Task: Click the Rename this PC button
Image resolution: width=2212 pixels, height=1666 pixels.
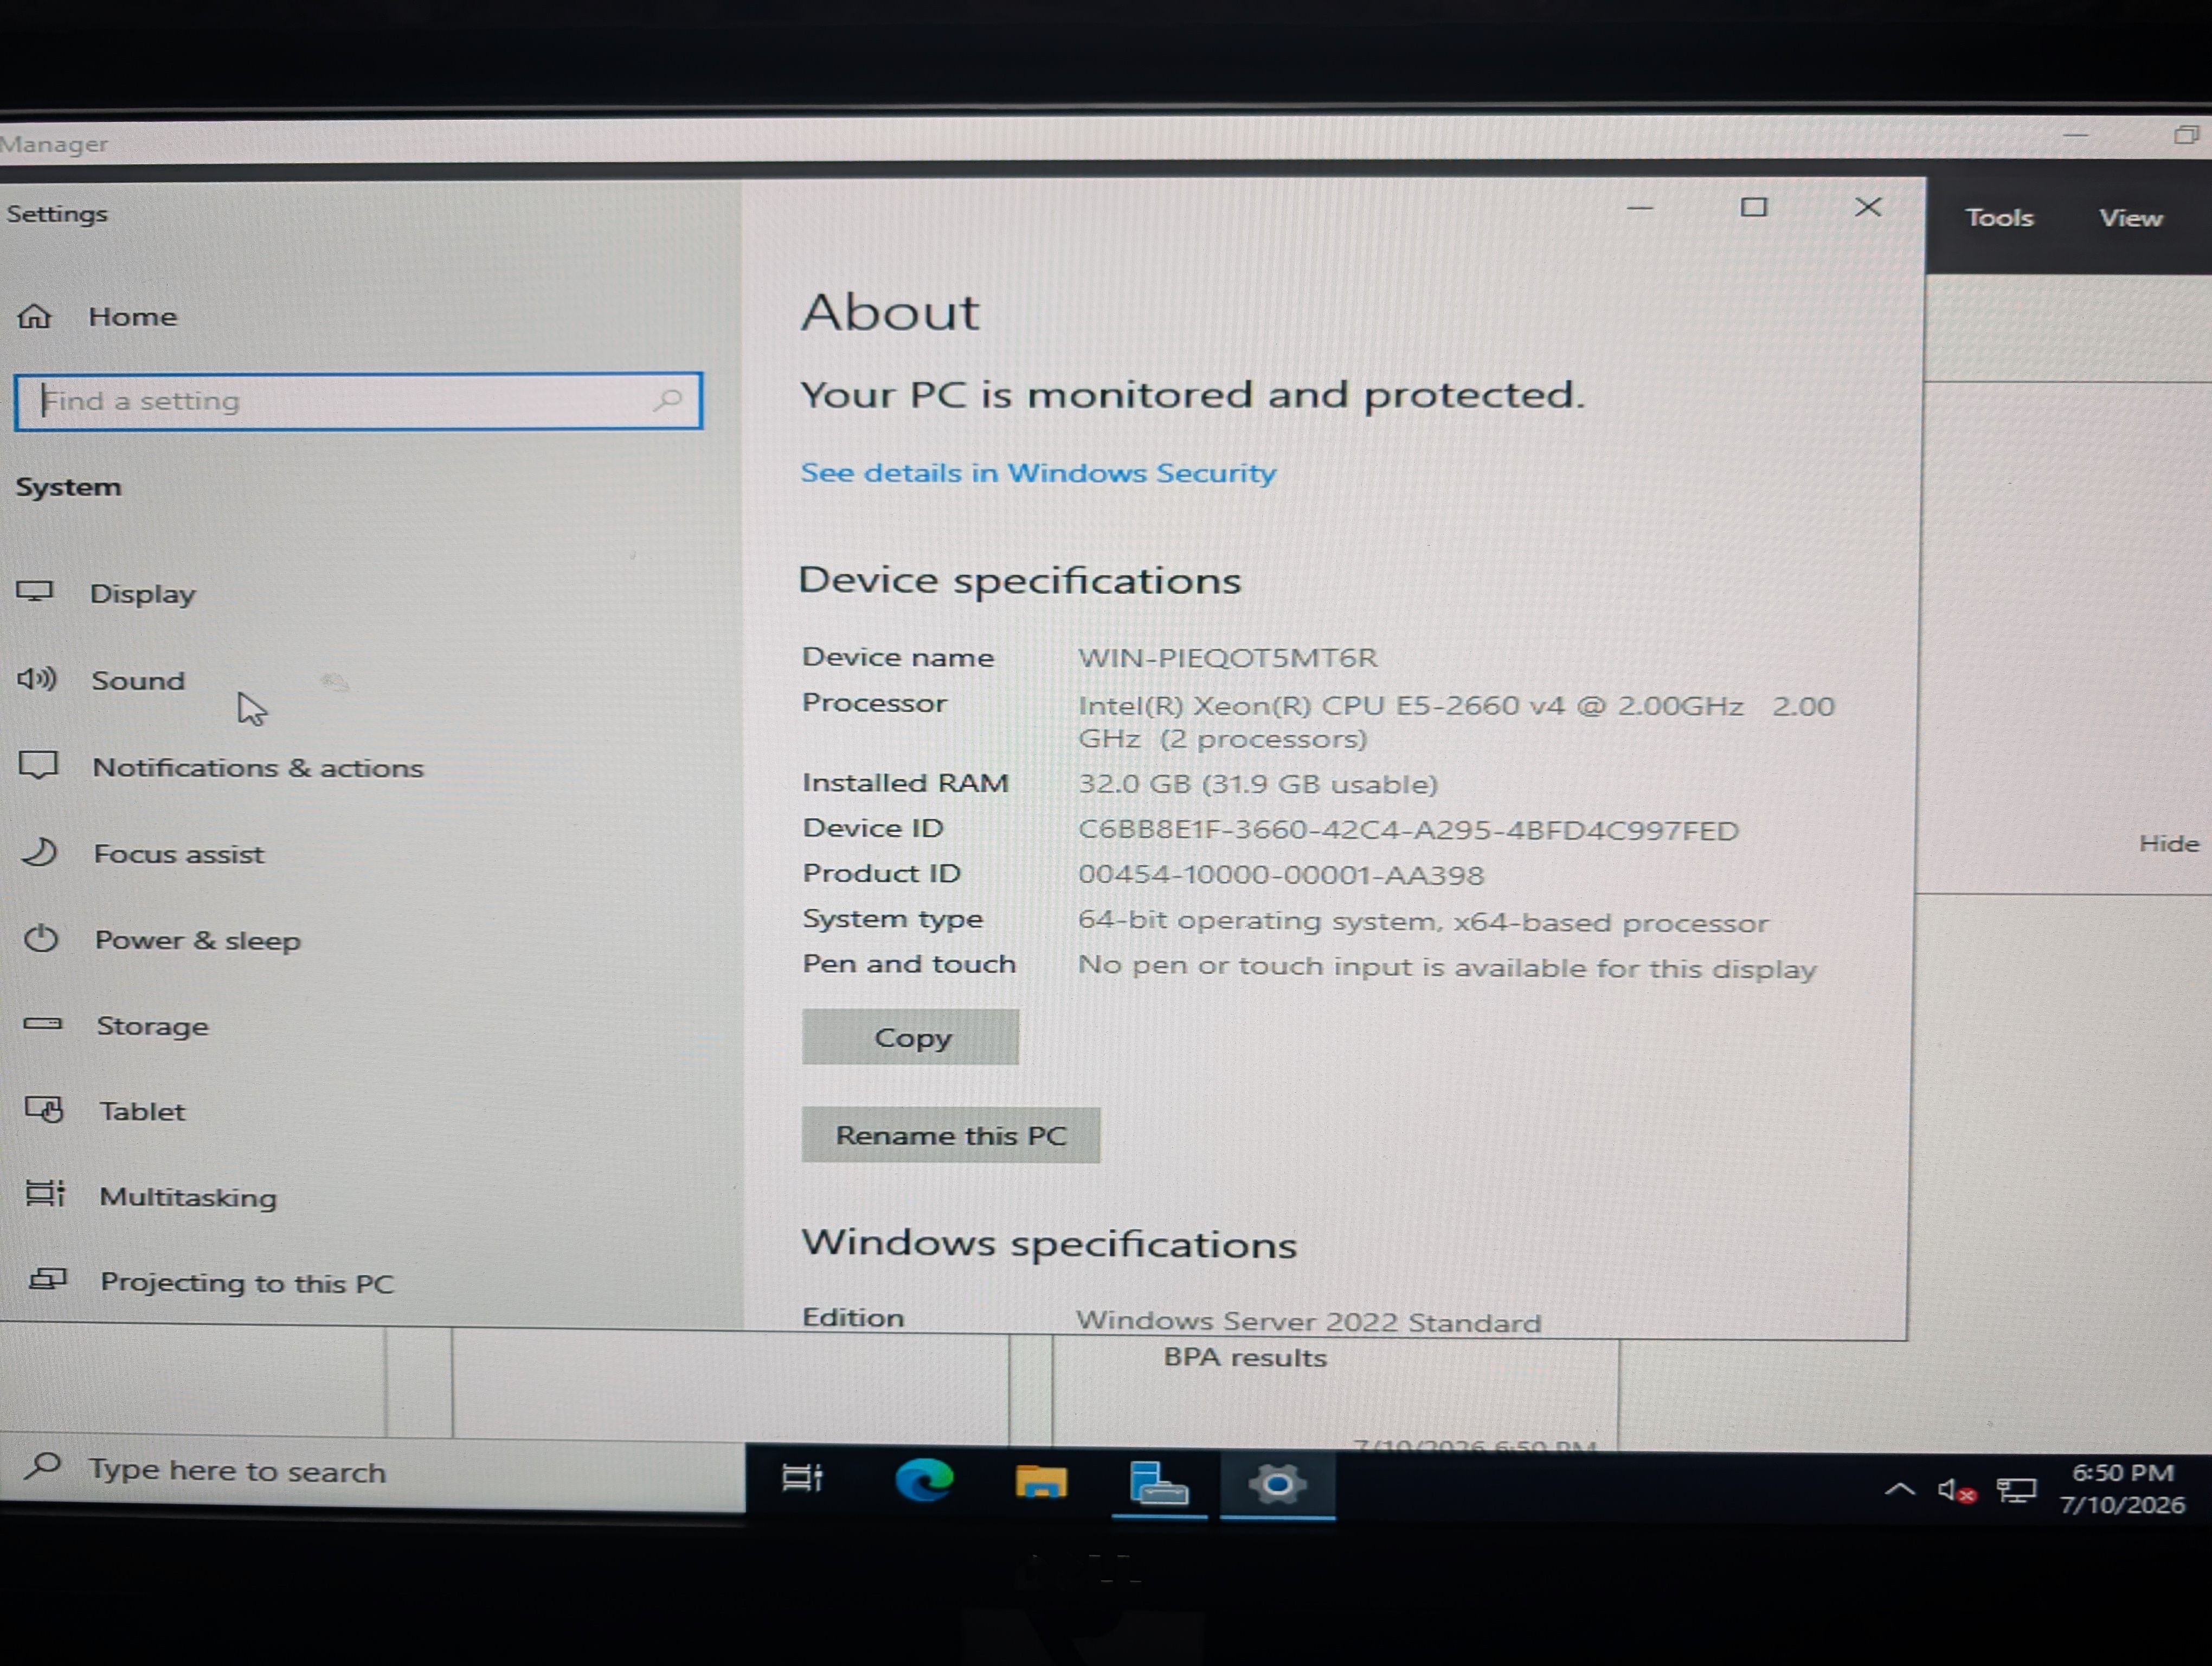Action: click(x=951, y=1135)
